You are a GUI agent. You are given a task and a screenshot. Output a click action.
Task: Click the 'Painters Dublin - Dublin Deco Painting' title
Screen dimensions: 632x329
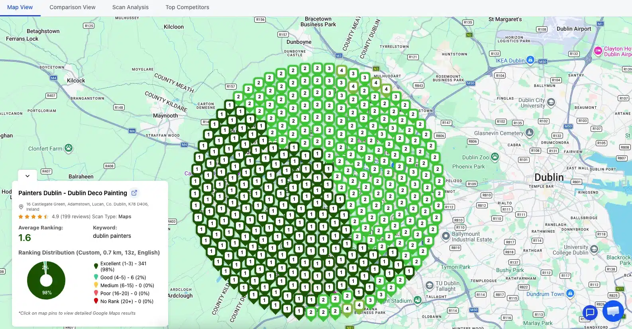(73, 193)
